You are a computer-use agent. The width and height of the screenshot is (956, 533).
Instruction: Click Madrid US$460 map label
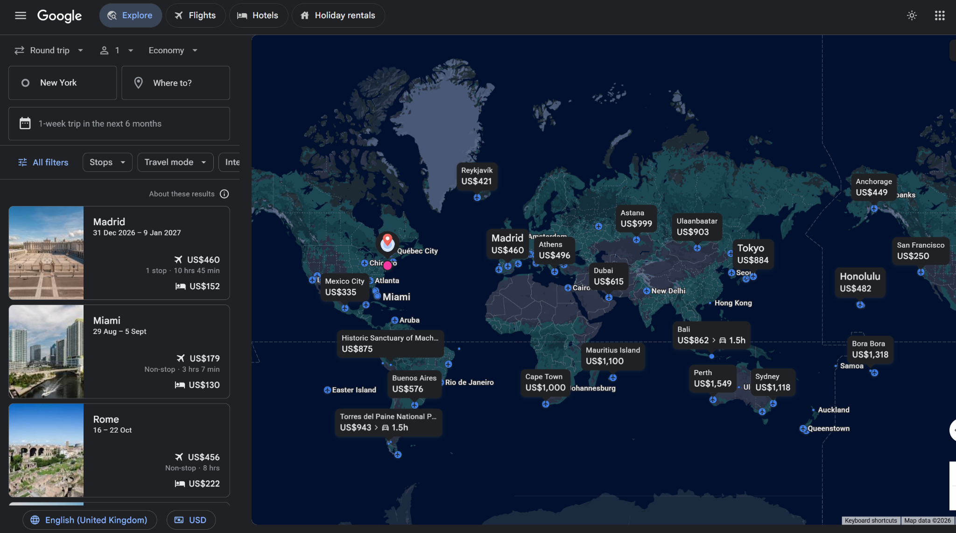point(507,244)
